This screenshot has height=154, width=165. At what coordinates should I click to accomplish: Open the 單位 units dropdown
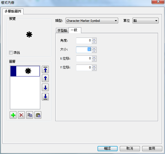tap(145, 21)
